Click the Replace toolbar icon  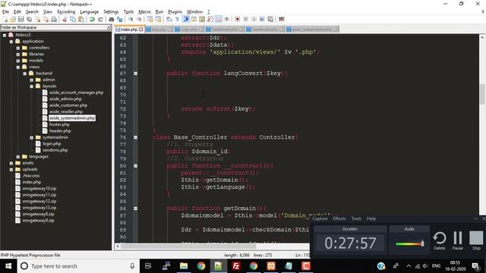pos(119,19)
